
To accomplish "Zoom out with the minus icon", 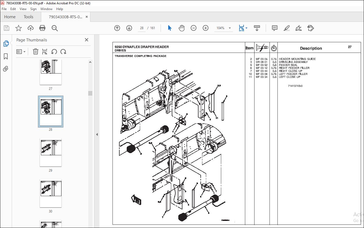I will 194,28.
